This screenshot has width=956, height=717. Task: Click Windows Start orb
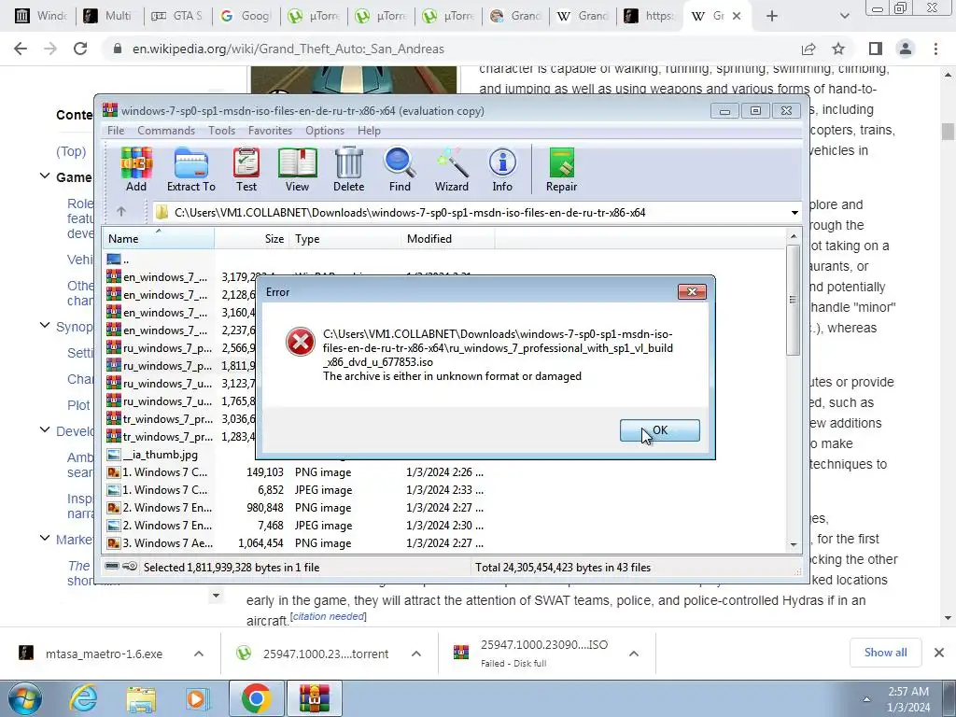[24, 698]
